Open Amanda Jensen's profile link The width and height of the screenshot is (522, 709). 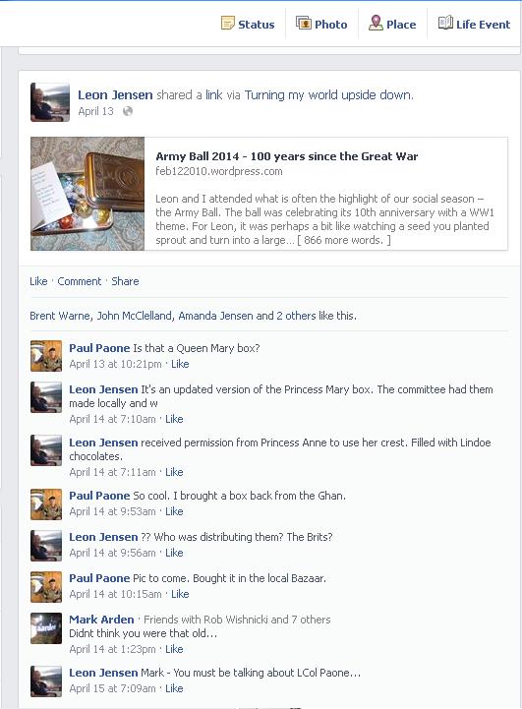[215, 316]
